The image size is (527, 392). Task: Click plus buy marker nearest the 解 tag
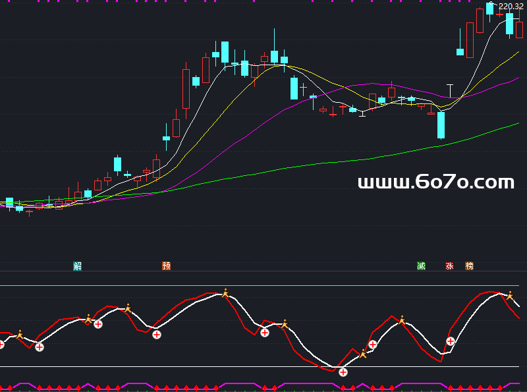pos(98,323)
